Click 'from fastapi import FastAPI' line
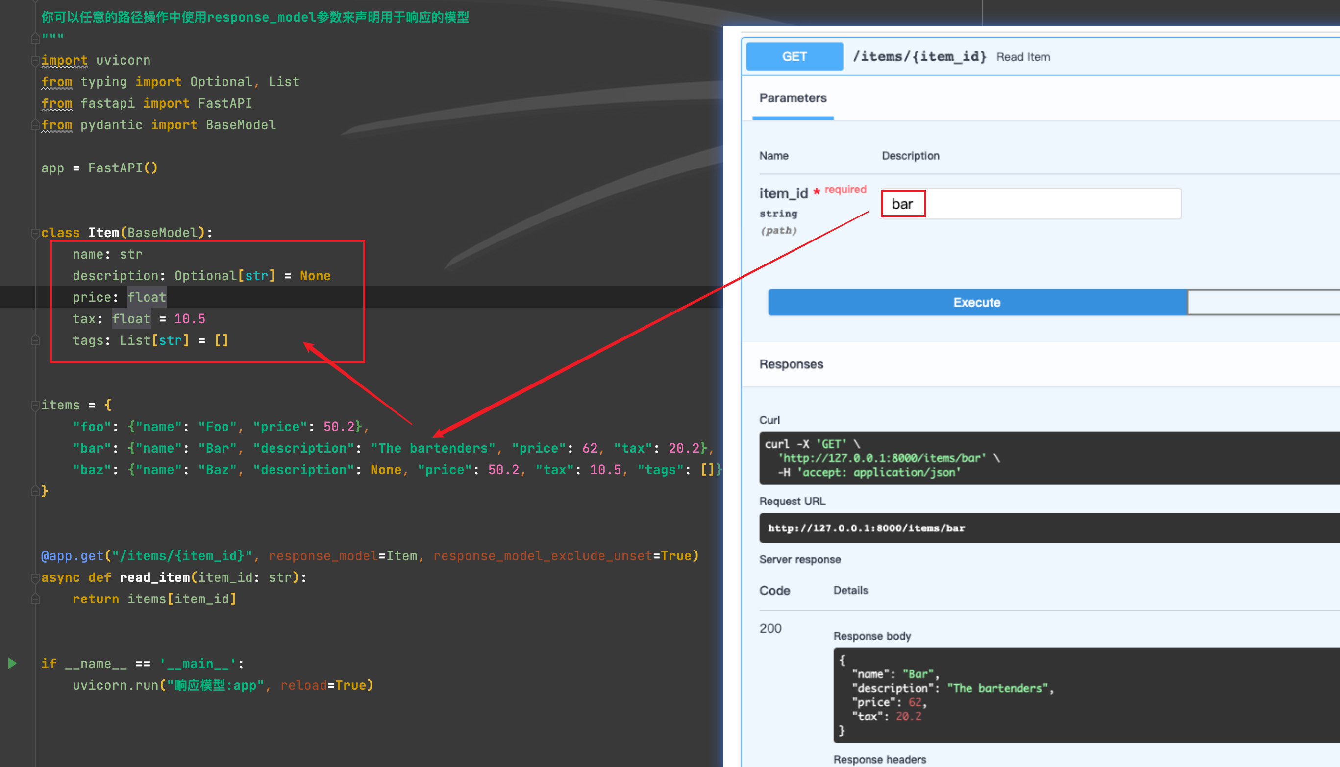Viewport: 1340px width, 767px height. point(147,103)
